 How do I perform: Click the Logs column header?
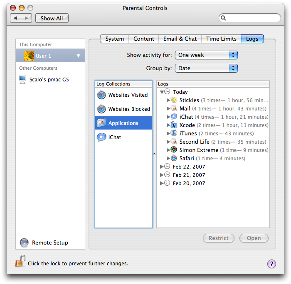tap(213, 84)
